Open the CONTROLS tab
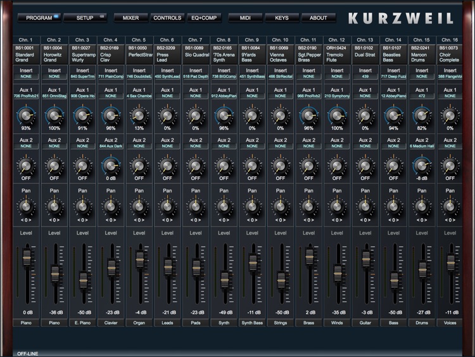 (x=167, y=18)
